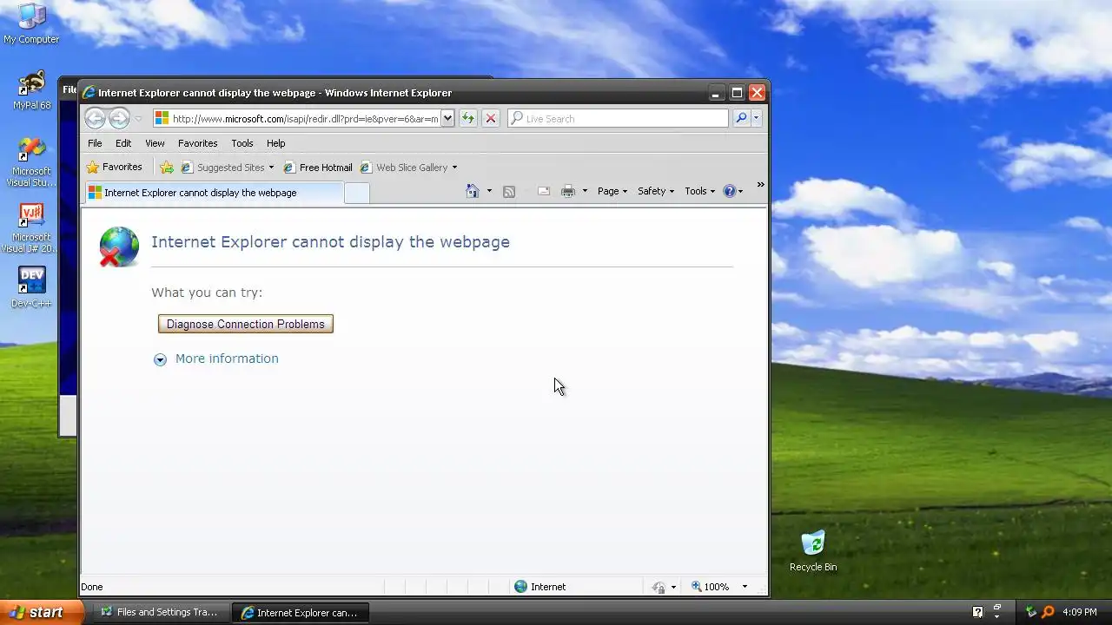
Task: Open Web Slice Gallery on favorites bar
Action: [408, 168]
